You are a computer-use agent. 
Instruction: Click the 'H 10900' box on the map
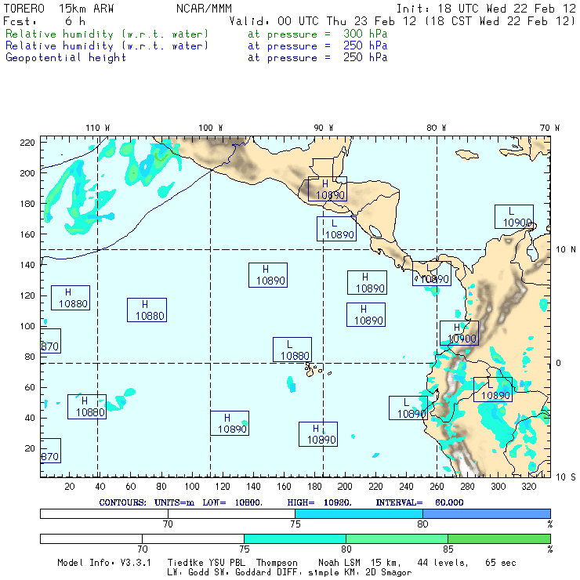[459, 333]
